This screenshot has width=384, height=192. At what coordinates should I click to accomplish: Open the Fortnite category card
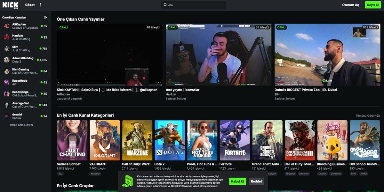[235, 140]
